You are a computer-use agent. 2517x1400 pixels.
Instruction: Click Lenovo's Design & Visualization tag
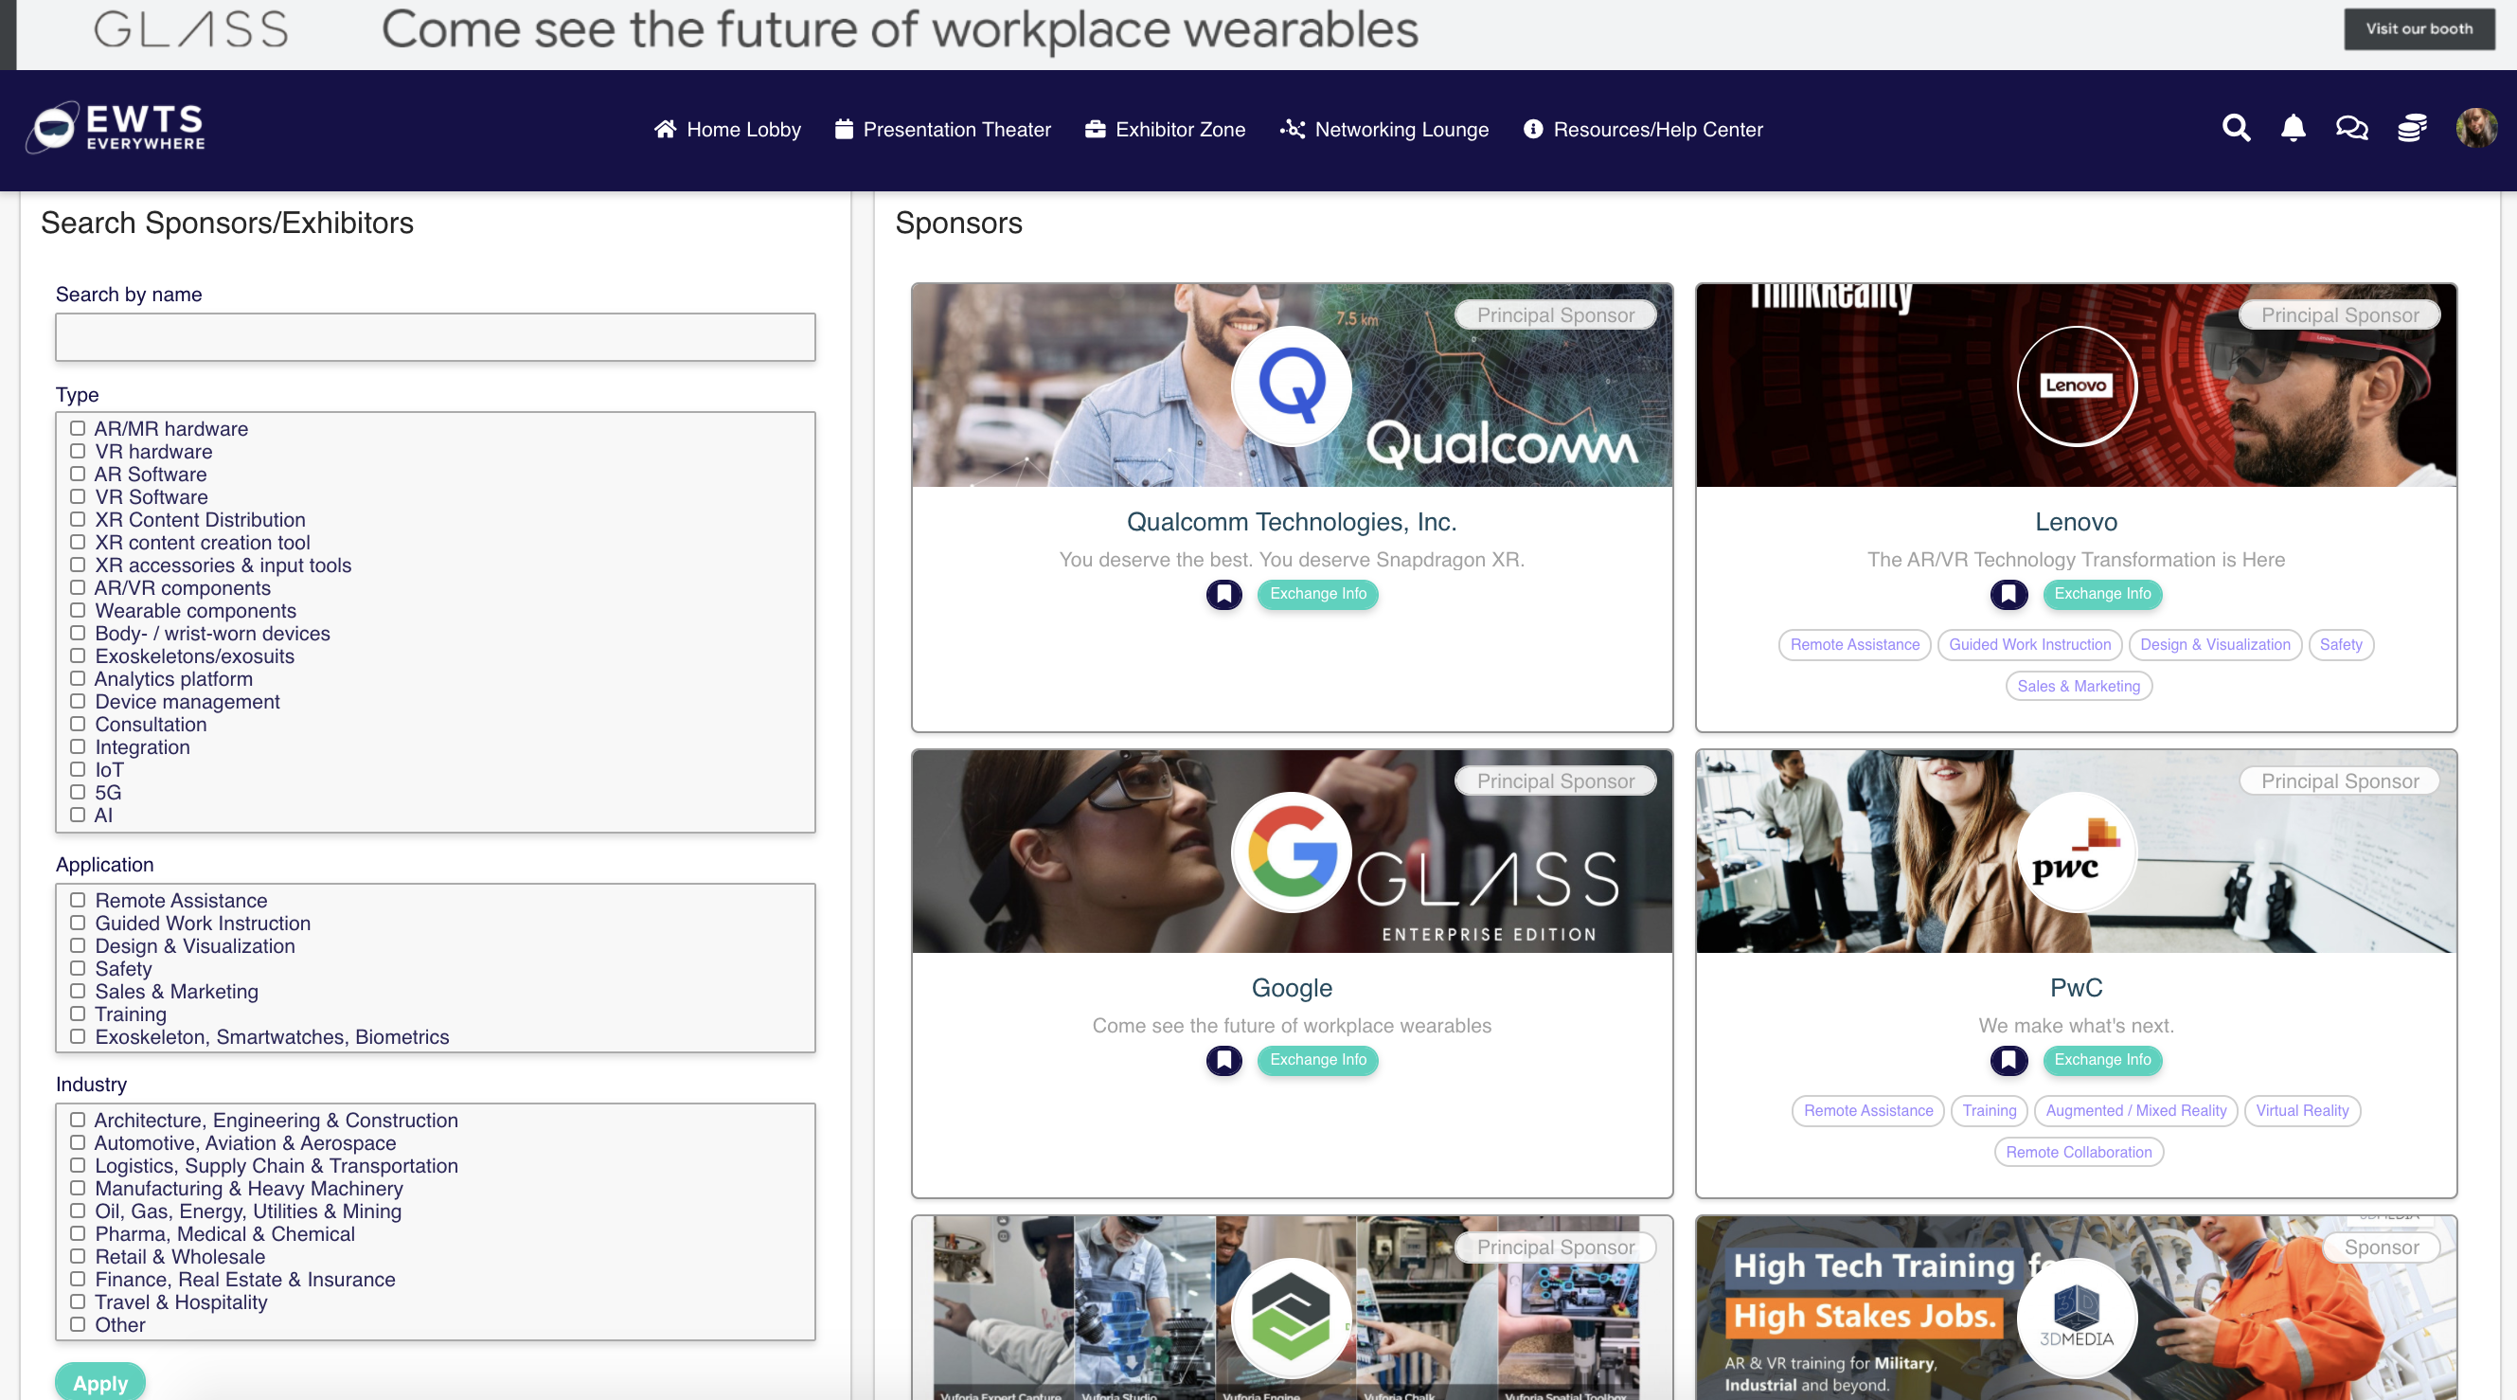(2215, 645)
